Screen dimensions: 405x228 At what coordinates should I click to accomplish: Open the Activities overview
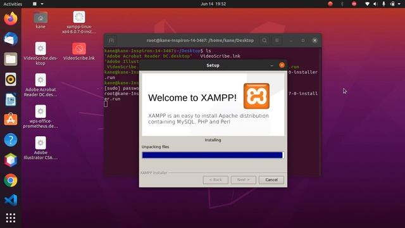(13, 4)
